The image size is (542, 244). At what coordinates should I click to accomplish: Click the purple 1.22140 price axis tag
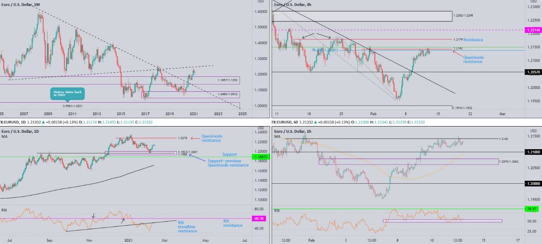point(533,30)
